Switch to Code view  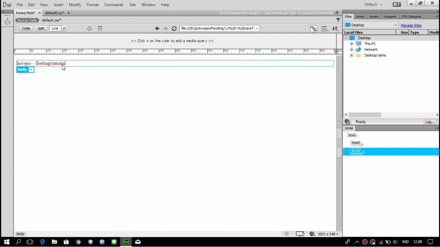[26, 28]
